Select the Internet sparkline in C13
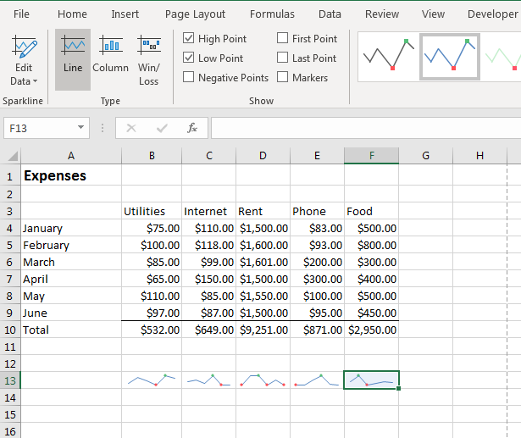Screen dimensions: 521x438 [x=208, y=380]
